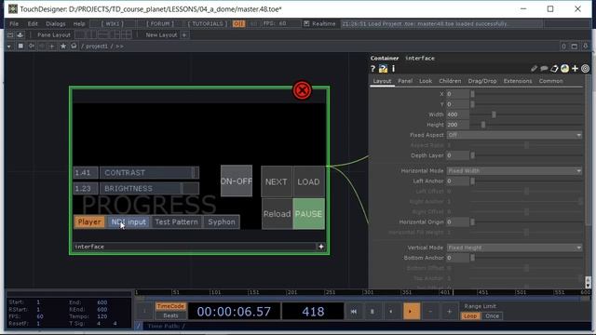This screenshot has width=596, height=335.
Task: Click the green PAUSE button
Action: (308, 214)
